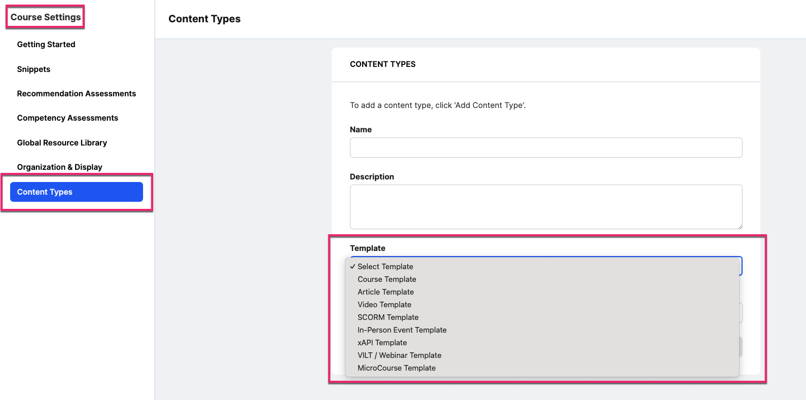The width and height of the screenshot is (806, 400).
Task: Choose SCORM Template from list
Action: point(542,317)
